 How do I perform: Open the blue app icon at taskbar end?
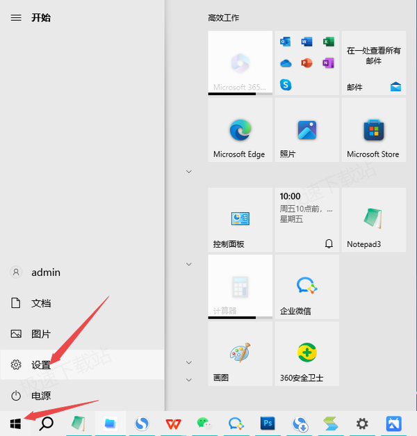point(393,423)
